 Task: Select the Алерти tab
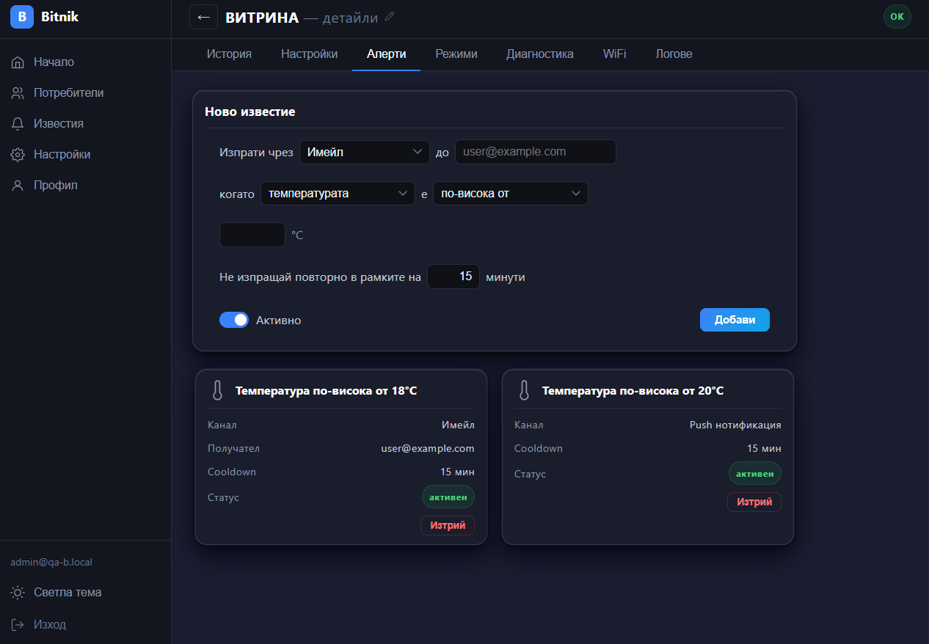click(387, 54)
